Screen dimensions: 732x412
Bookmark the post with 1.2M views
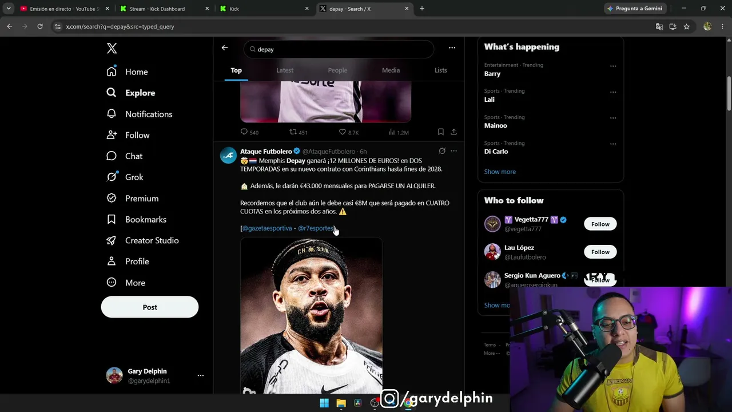(x=441, y=132)
